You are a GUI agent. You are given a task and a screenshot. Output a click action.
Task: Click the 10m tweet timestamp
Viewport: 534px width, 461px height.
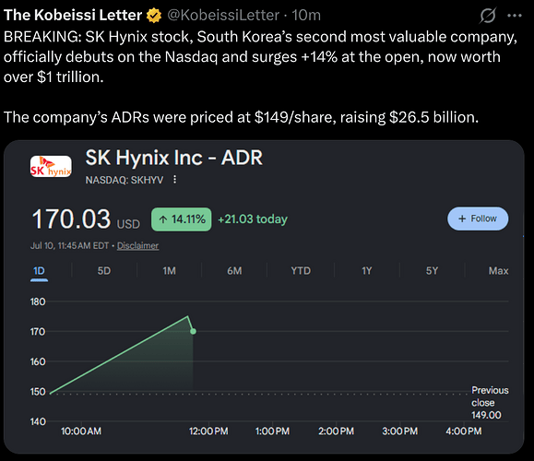(x=306, y=16)
